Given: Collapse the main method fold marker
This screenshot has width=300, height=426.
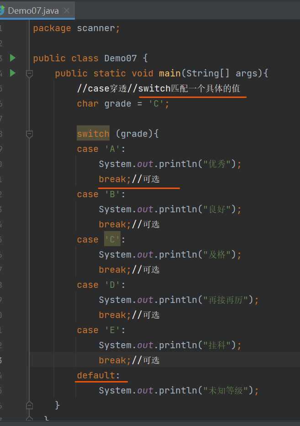Looking at the screenshot, I should point(29,74).
